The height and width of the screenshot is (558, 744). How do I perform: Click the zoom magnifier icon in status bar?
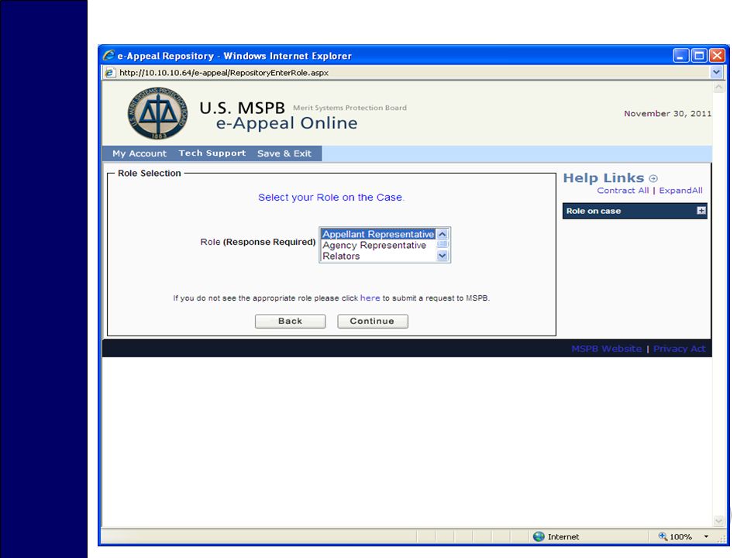click(663, 536)
